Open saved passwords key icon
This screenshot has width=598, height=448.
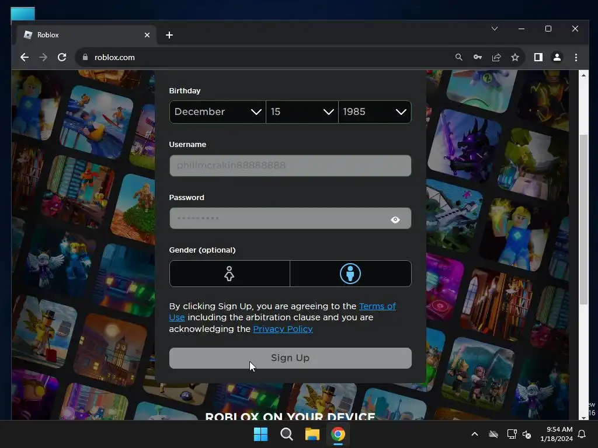click(478, 57)
